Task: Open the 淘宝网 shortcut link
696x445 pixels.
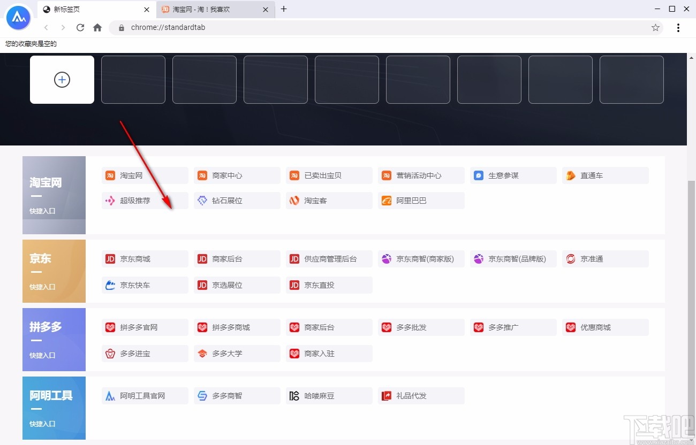Action: (x=145, y=175)
